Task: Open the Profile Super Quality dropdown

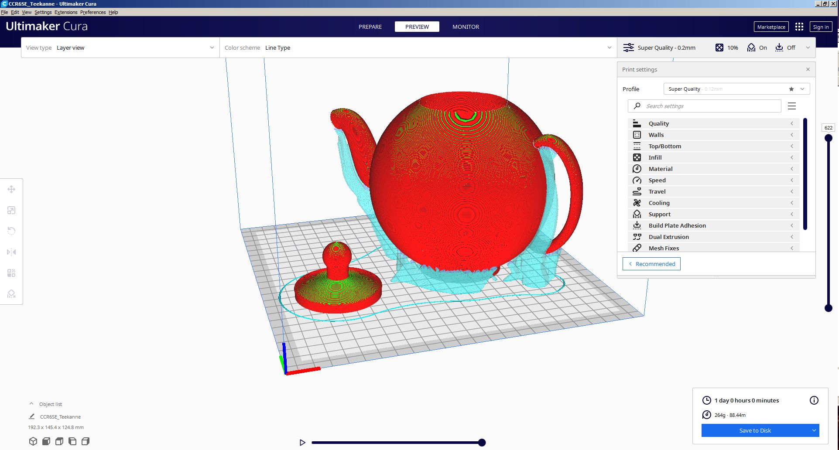Action: point(736,89)
